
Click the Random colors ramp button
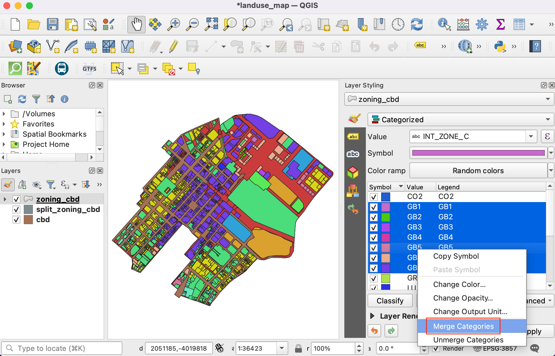tap(478, 171)
